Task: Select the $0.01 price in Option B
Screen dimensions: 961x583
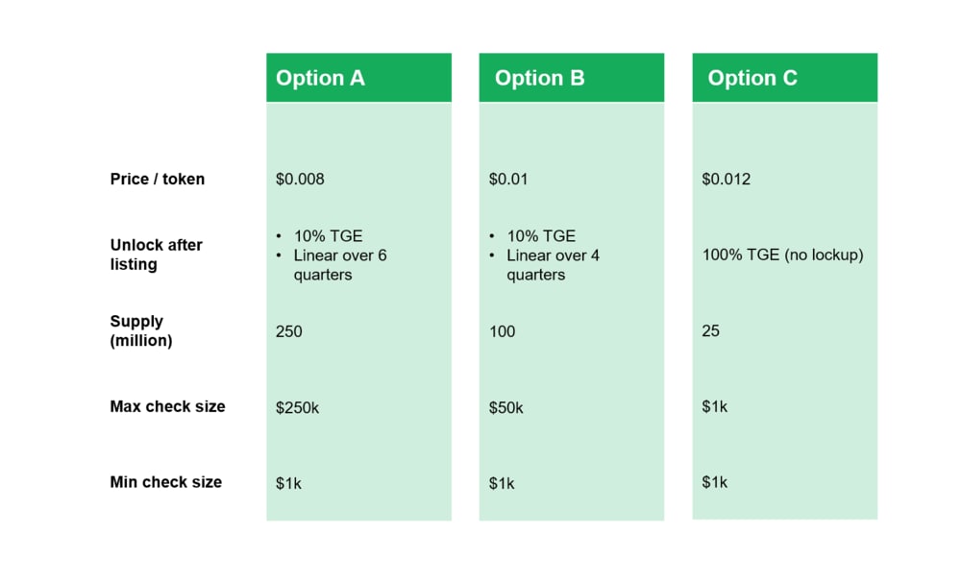Action: [x=508, y=179]
